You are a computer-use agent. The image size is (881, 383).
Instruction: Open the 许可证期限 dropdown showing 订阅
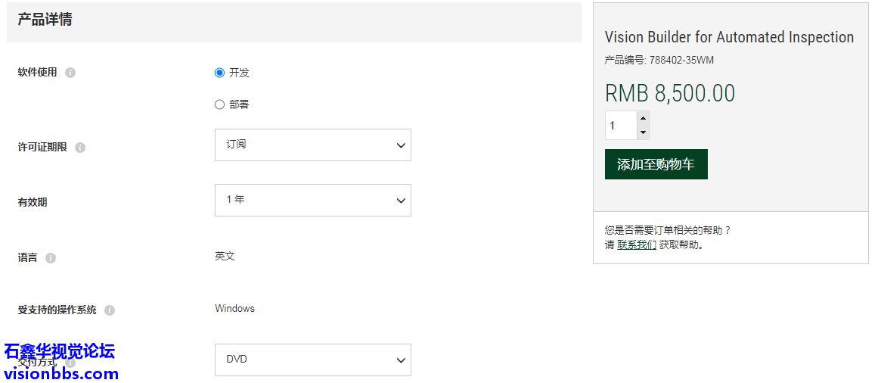[312, 145]
